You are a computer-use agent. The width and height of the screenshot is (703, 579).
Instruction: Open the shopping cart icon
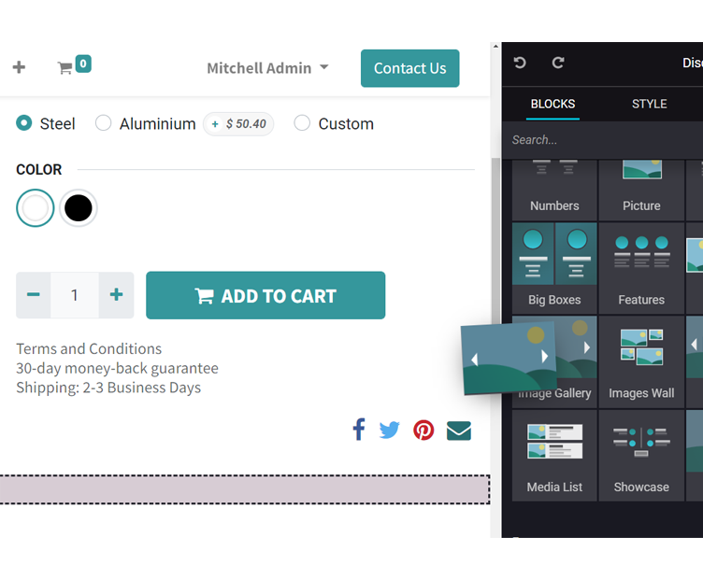pos(65,67)
